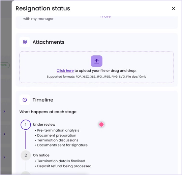
Task: Expand the second chevron in the left sidebar
Action: (x=4, y=134)
